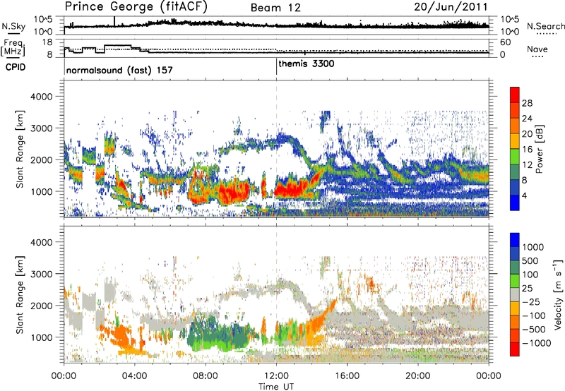Pick the bottom red segment of the velocity color bar
This screenshot has width=565, height=391.
click(x=515, y=349)
